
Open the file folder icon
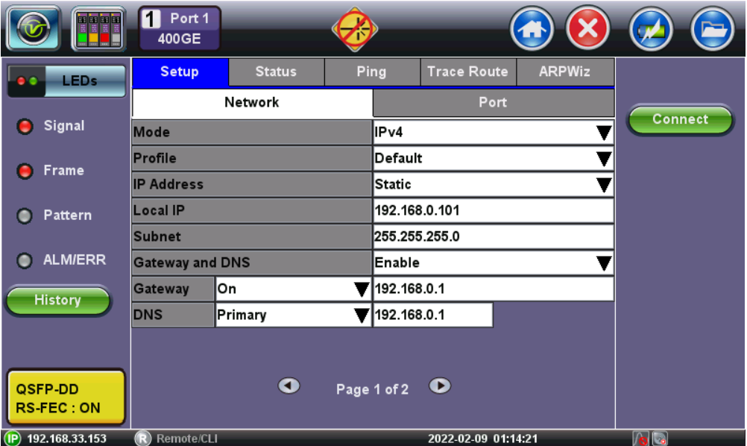tap(713, 30)
